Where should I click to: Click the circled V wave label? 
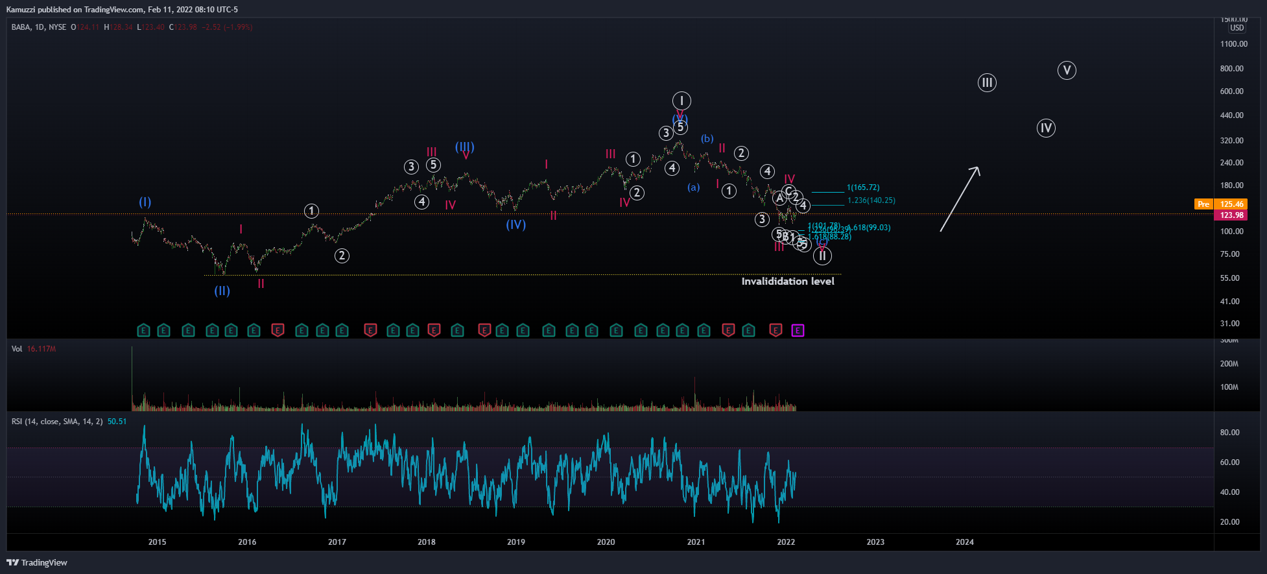coord(1067,70)
